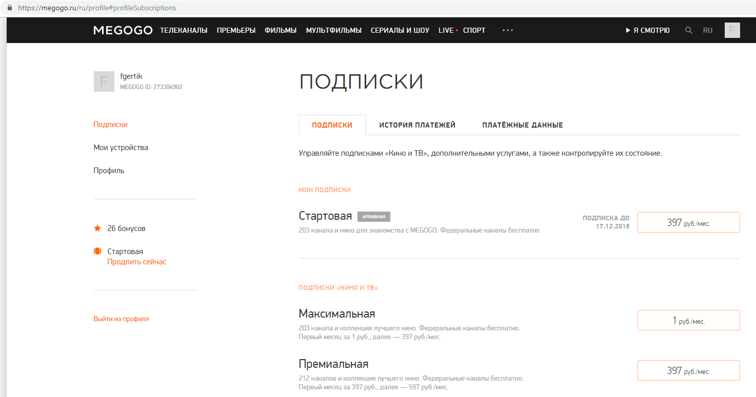756x397 pixels.
Task: Click the orange star bonuses icon
Action: 97,228
